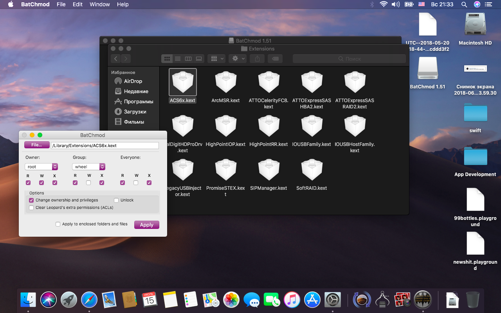Check Apply to enclosed folders and files
The image size is (501, 313).
point(58,224)
